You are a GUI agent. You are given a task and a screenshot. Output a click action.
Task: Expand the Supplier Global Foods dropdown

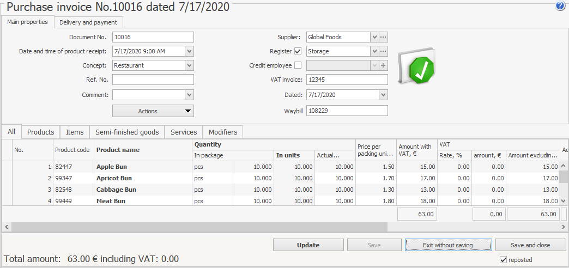pyautogui.click(x=374, y=37)
